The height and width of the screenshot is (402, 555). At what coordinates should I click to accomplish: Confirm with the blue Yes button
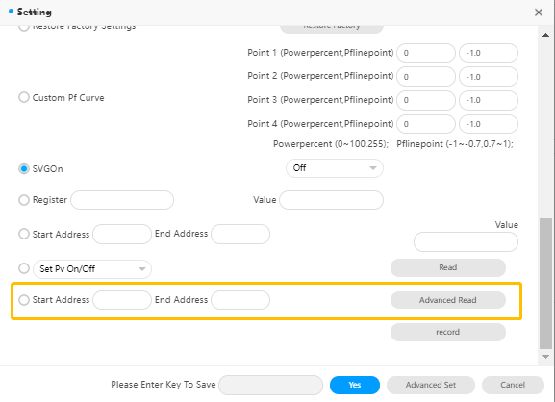(x=355, y=385)
